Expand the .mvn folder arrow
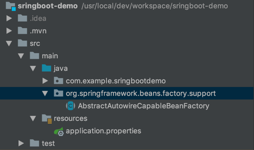The image size is (254, 150). coord(9,31)
